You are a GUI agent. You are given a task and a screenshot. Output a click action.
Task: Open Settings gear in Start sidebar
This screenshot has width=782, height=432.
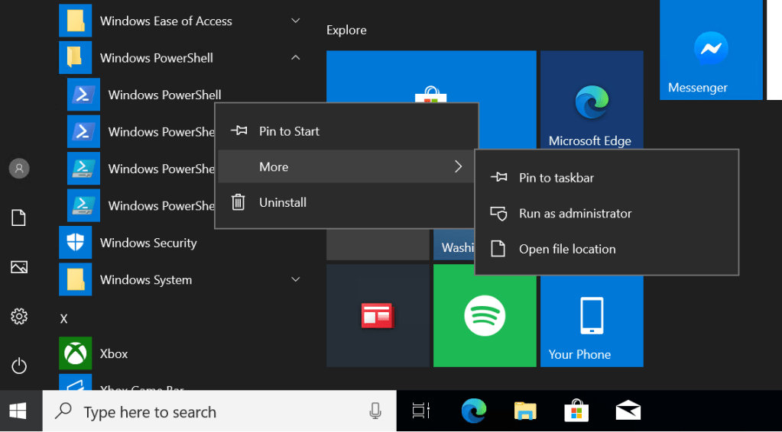(x=19, y=316)
